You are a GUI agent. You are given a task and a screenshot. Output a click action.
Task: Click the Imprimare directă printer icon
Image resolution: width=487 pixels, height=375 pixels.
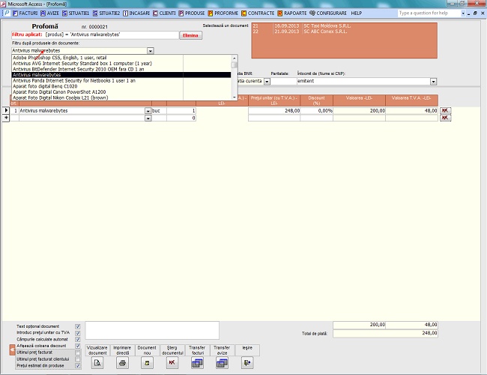pos(122,362)
